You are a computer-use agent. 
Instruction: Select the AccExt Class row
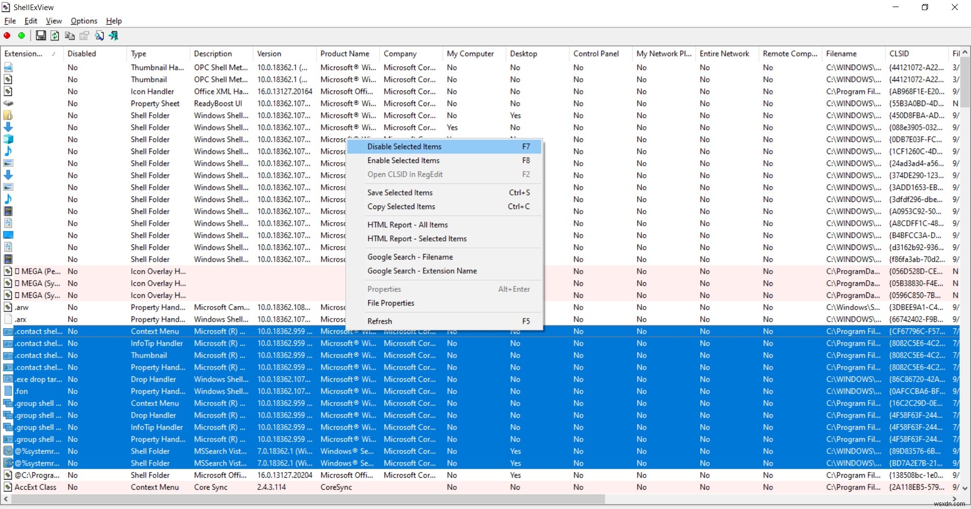click(35, 487)
